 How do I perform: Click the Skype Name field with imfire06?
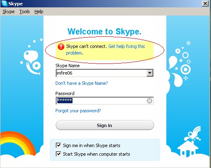pos(101,73)
